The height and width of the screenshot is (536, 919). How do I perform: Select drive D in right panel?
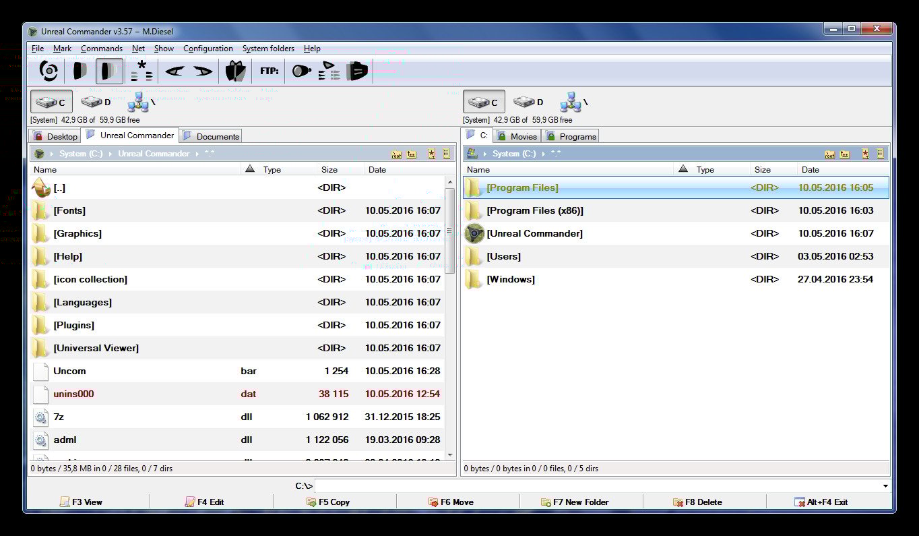pos(528,102)
